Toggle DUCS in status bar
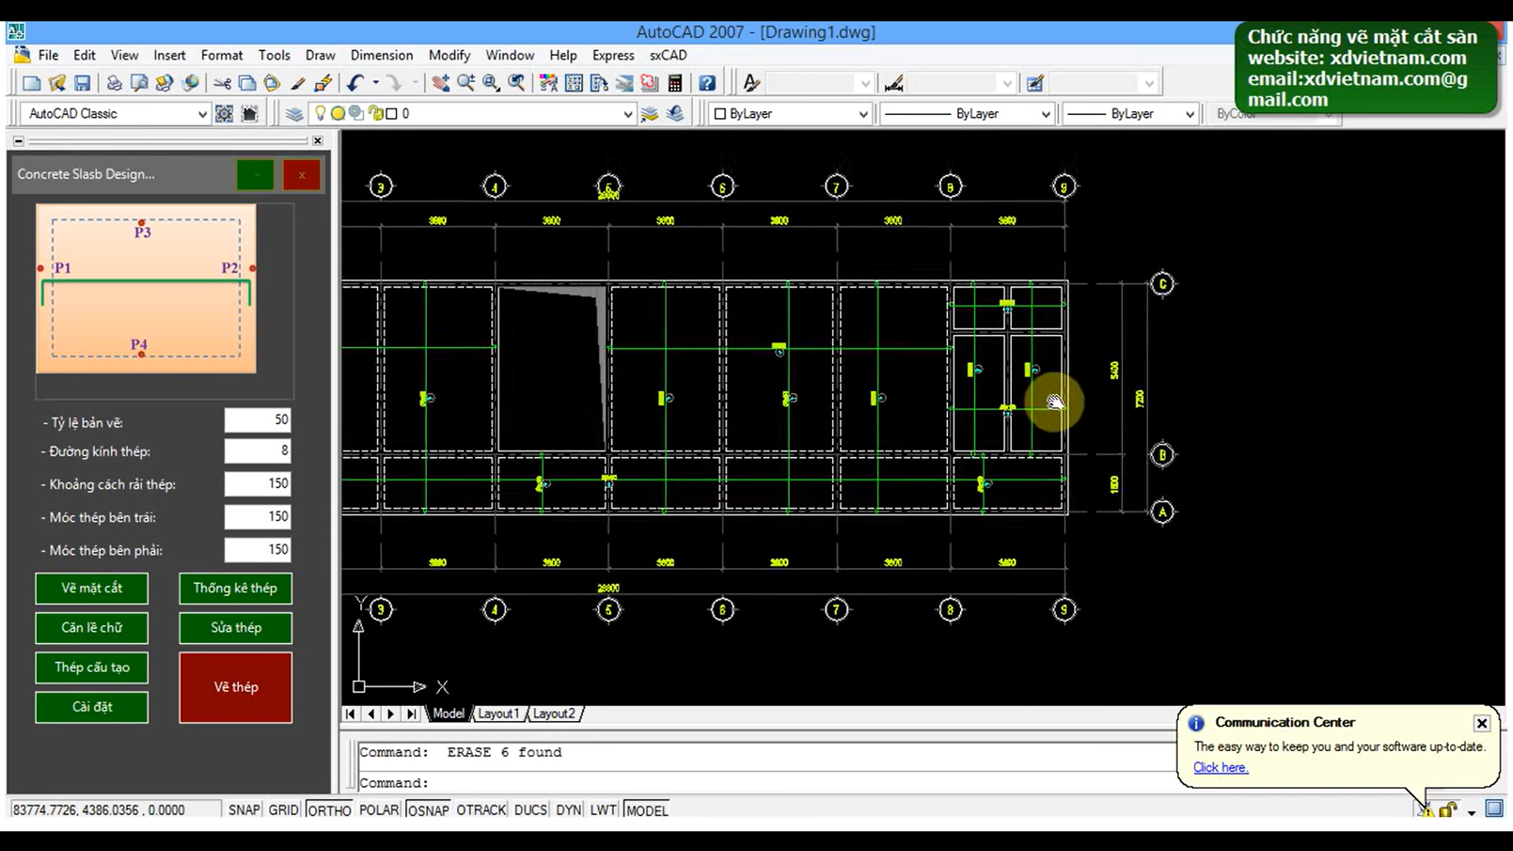 (x=530, y=810)
